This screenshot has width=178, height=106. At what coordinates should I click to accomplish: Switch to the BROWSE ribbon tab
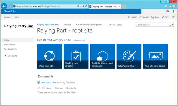pyautogui.click(x=7, y=17)
